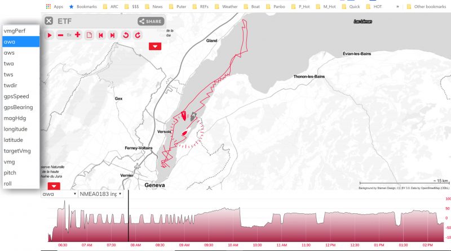Click the Évian-les-Bains map label

(x=357, y=53)
